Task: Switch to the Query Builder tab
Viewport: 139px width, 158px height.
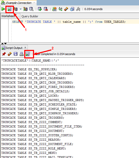Action: [30, 16]
